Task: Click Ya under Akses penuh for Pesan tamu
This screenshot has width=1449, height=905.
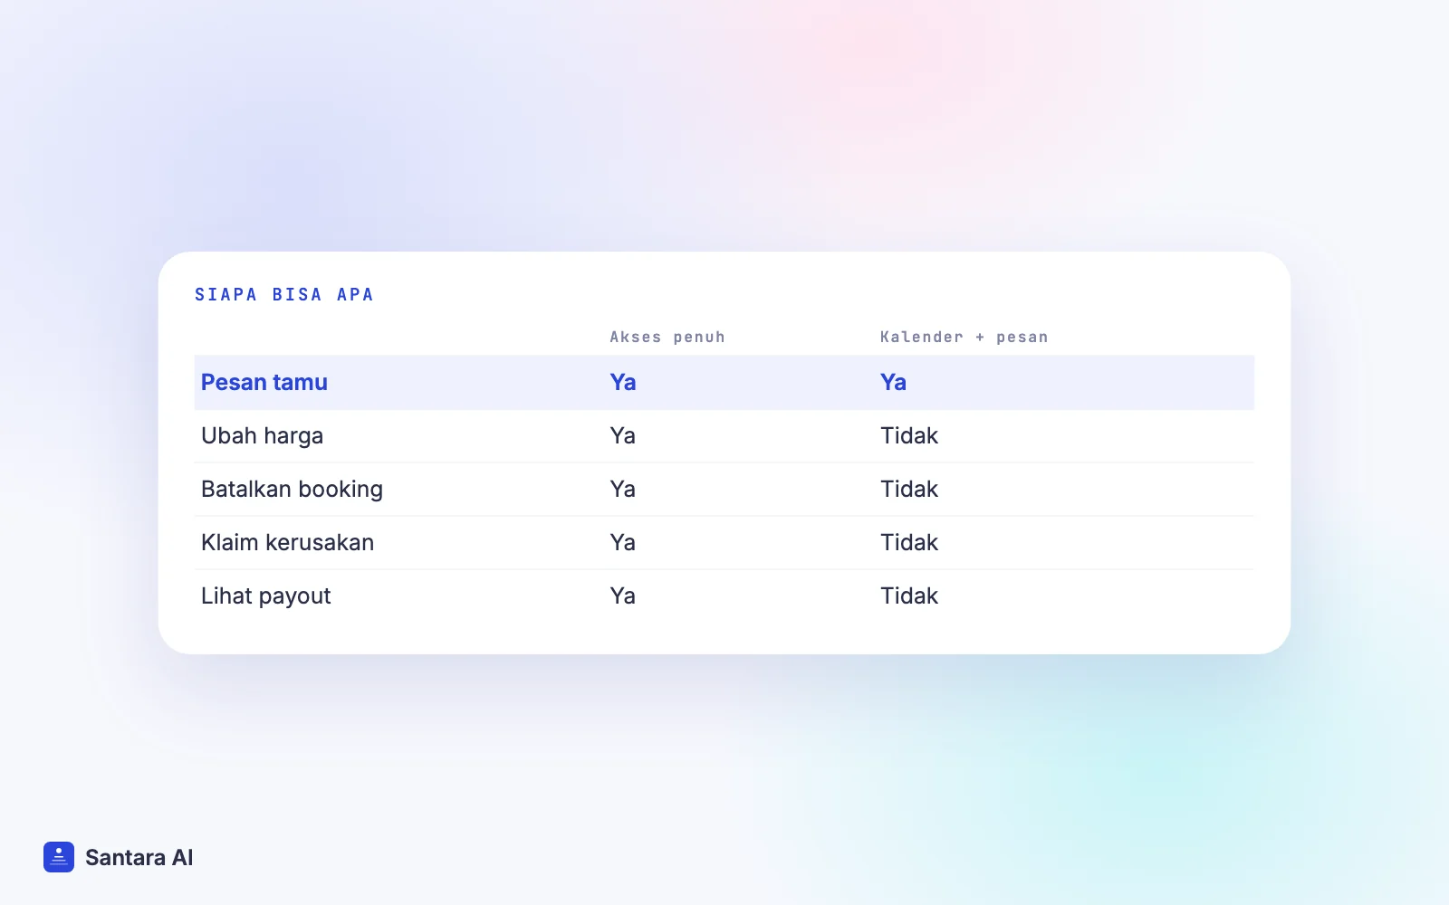Action: click(623, 382)
